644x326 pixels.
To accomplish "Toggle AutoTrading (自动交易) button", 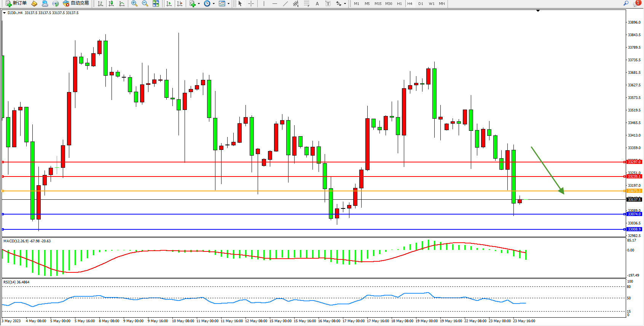I will [76, 3].
